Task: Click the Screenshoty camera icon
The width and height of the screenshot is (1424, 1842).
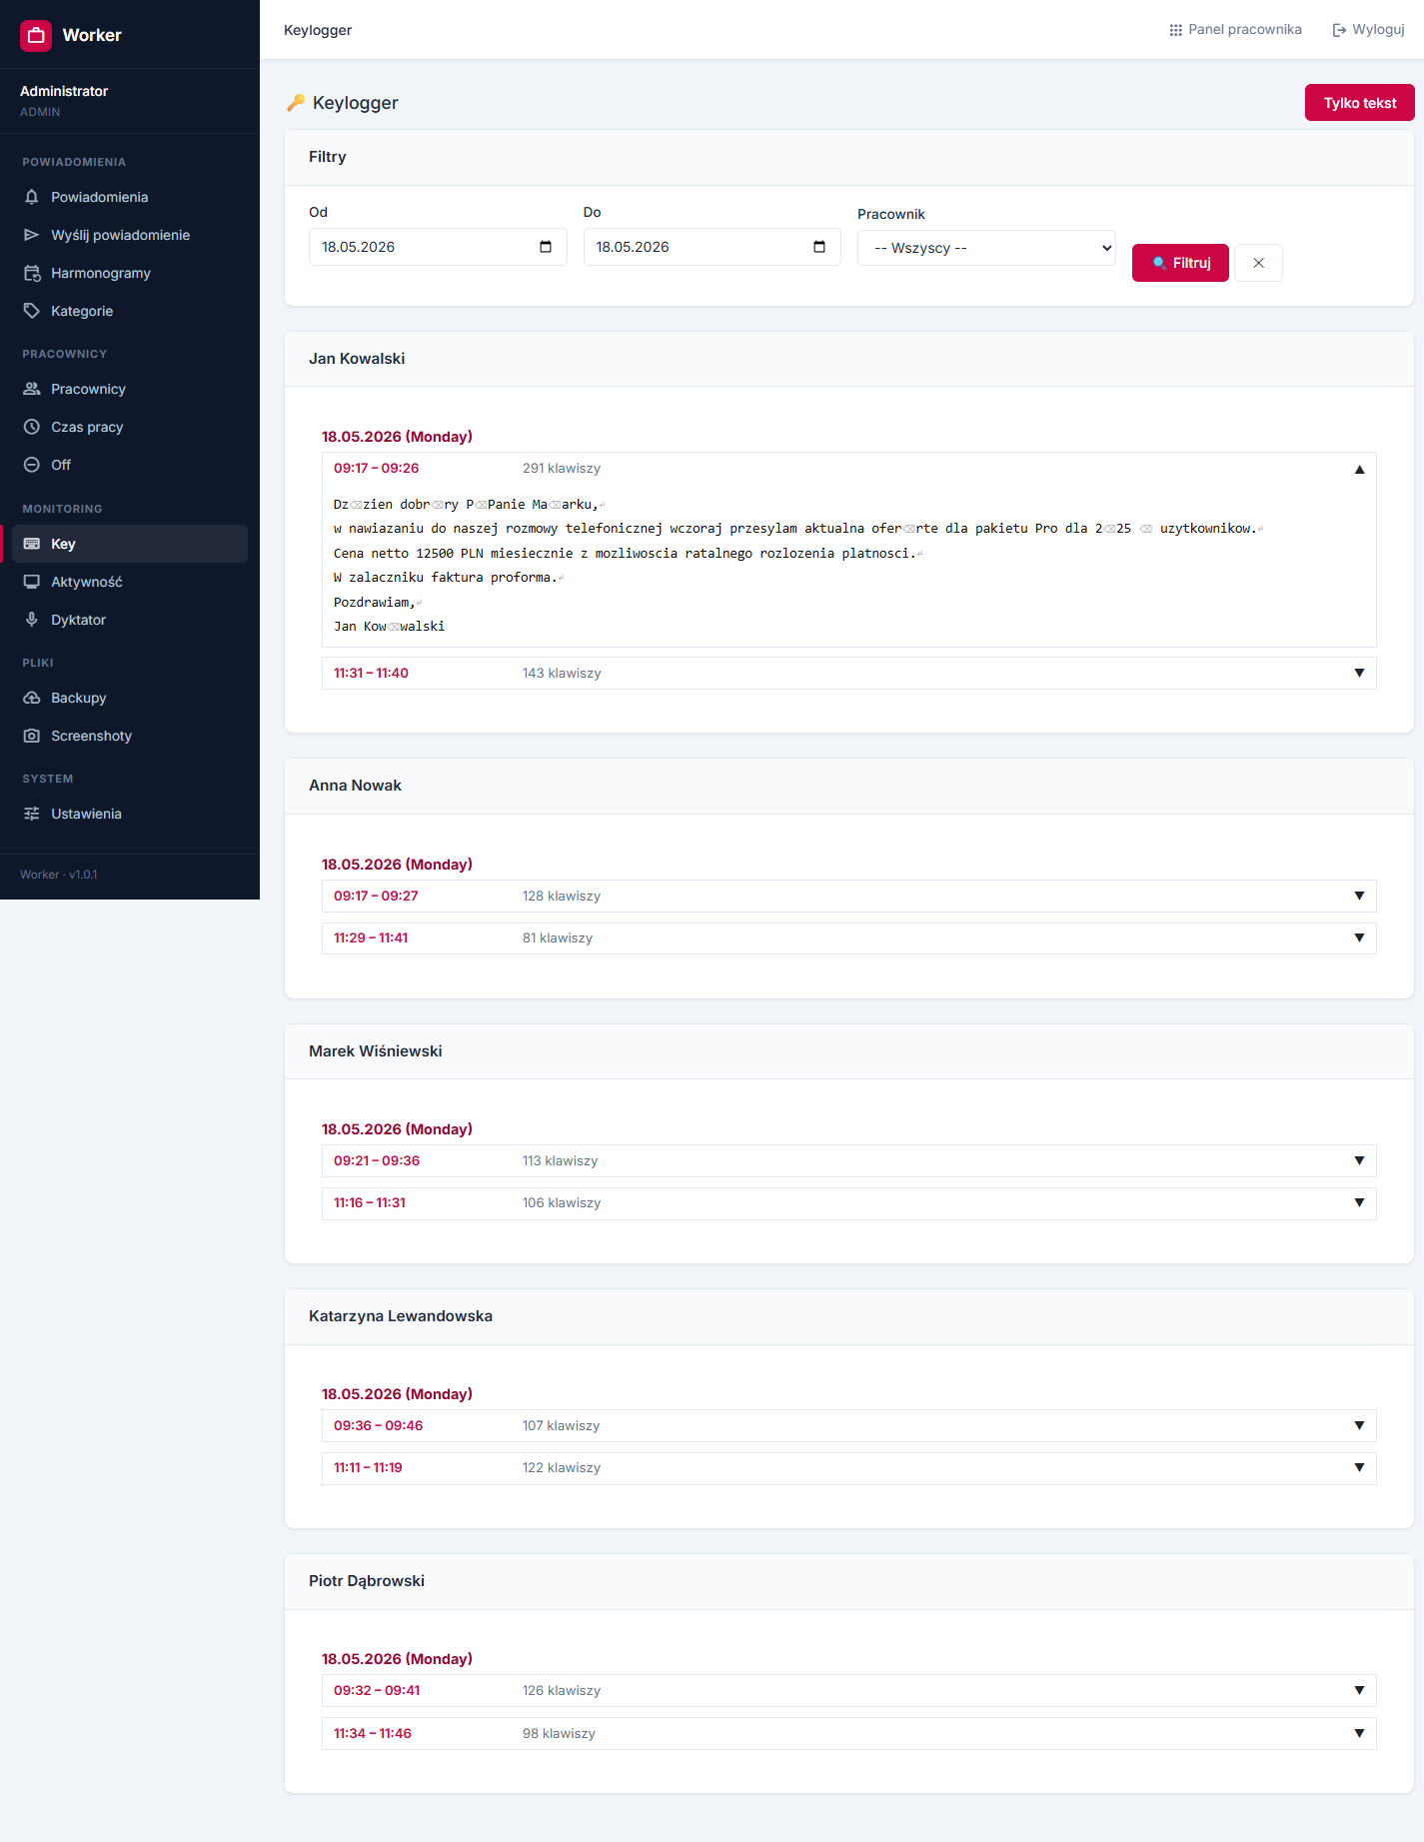Action: click(32, 736)
